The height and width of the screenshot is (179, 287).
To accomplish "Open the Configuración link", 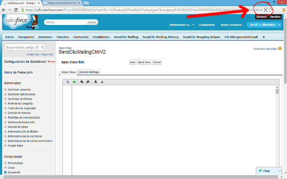I will pyautogui.click(x=207, y=25).
